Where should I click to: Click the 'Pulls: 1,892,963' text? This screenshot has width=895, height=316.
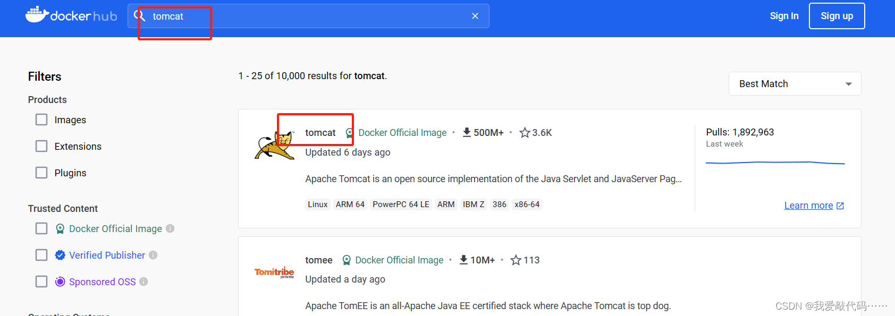tap(740, 132)
